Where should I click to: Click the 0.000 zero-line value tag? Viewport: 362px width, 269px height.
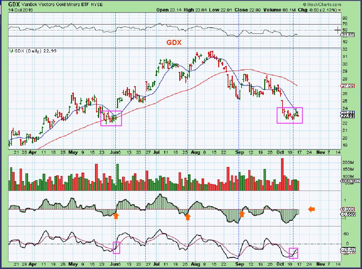click(x=348, y=209)
